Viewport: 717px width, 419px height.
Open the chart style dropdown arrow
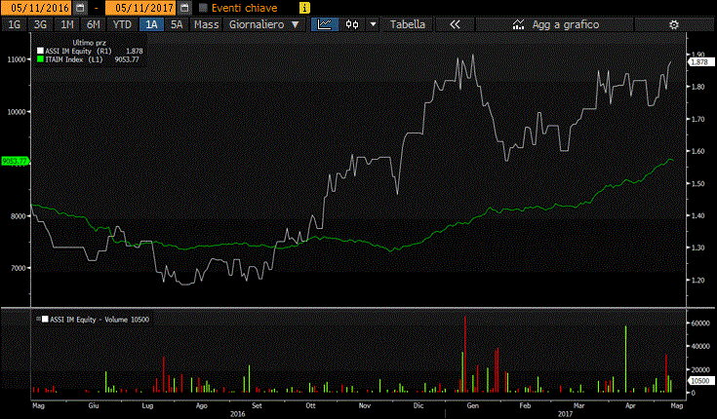pos(373,23)
